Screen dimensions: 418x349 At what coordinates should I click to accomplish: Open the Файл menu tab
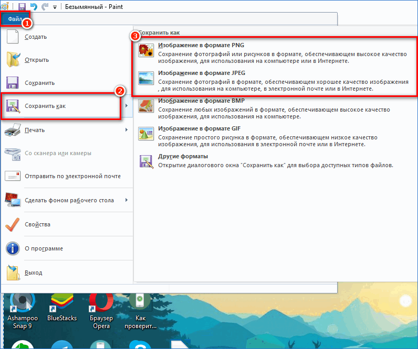point(15,19)
